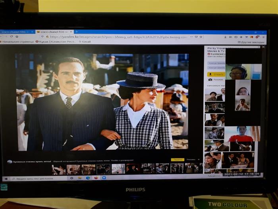This screenshot has width=278, height=209.
Task: Select first thumbnail in bottom image strip
Action: tap(59, 169)
